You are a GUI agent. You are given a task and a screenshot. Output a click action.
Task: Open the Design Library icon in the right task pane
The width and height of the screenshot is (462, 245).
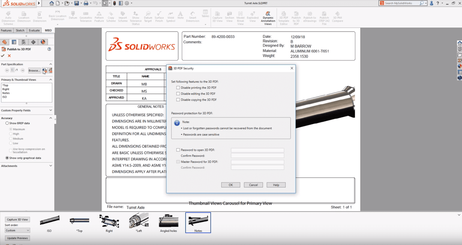459,49
